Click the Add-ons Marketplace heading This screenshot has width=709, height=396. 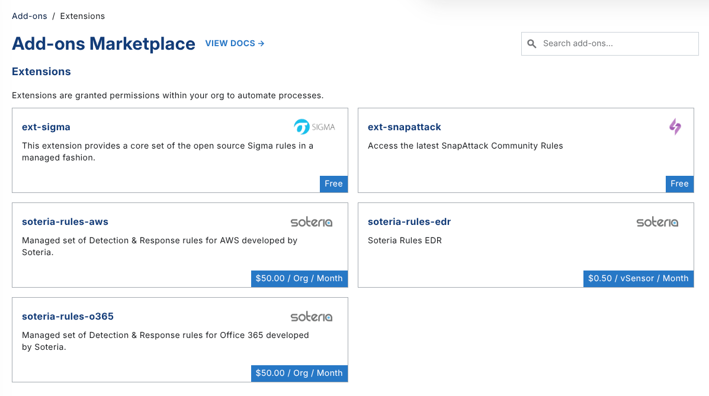tap(104, 44)
